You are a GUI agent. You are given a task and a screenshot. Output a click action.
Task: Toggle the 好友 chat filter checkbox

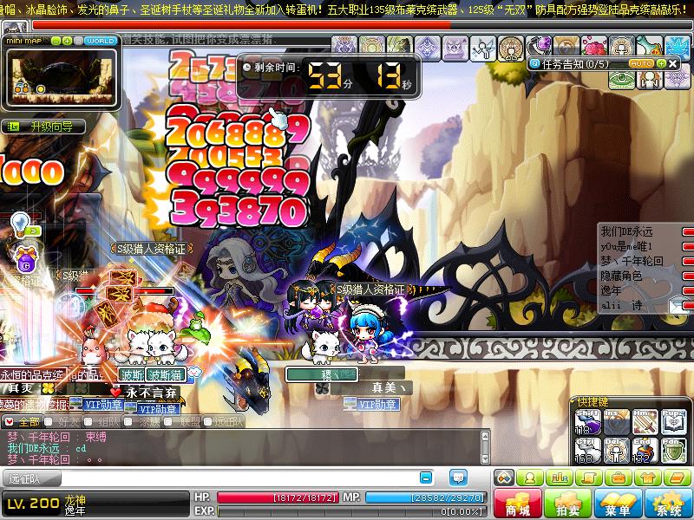coord(49,422)
